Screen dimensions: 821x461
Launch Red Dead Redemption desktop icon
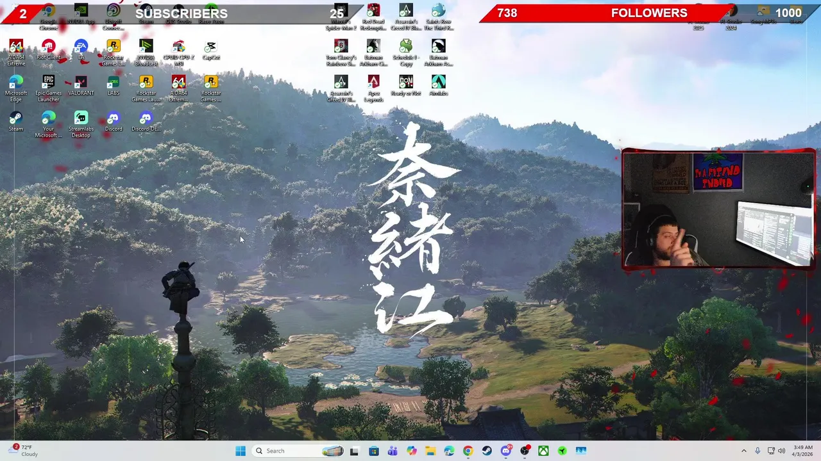pos(373,17)
